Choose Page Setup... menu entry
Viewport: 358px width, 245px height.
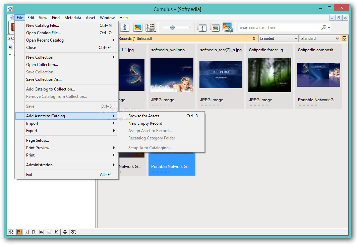tap(67, 140)
